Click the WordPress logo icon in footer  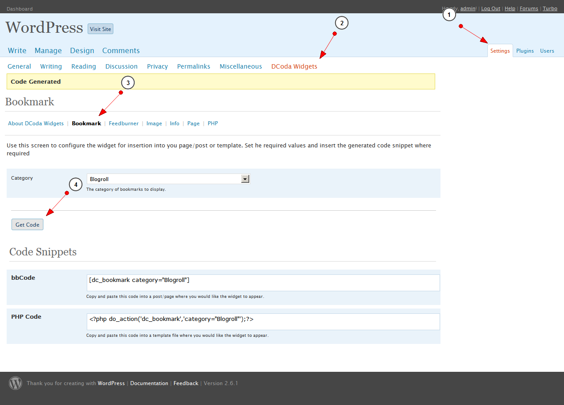(x=15, y=383)
